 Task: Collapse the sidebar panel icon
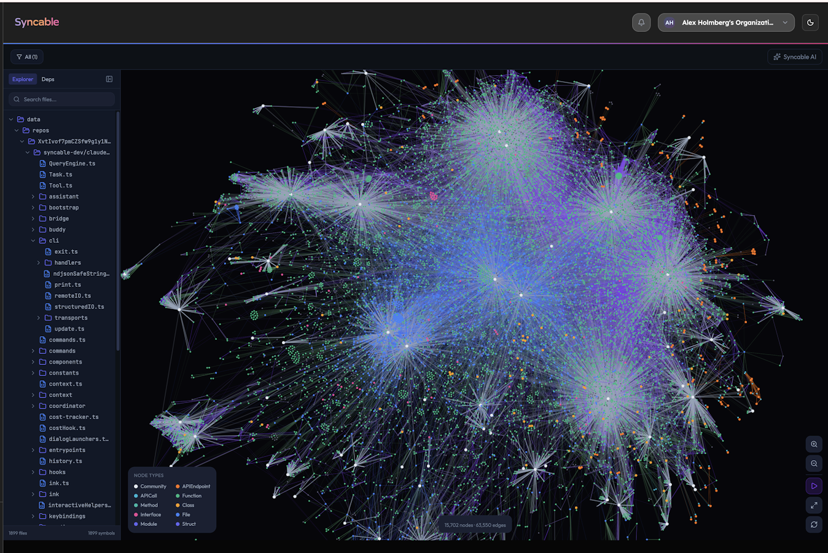point(109,79)
